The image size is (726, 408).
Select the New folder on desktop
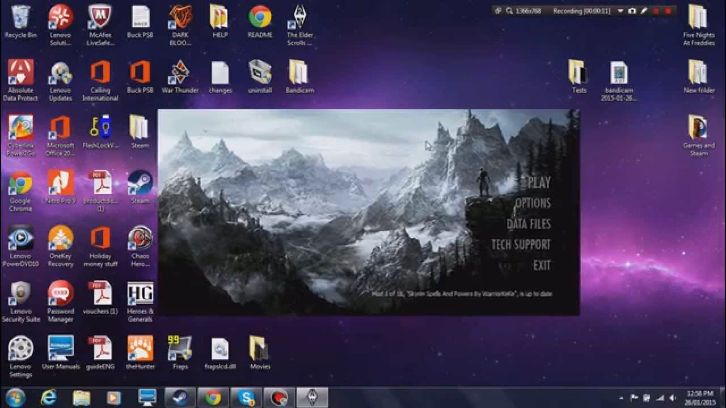699,76
